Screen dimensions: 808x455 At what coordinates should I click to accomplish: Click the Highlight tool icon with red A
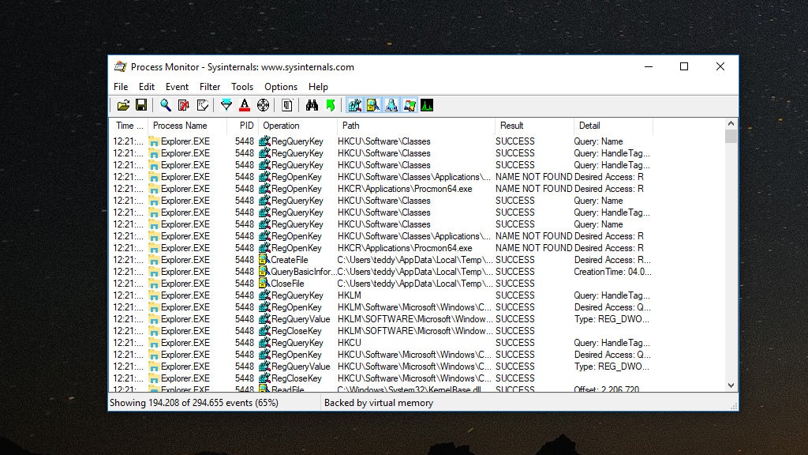pos(245,104)
